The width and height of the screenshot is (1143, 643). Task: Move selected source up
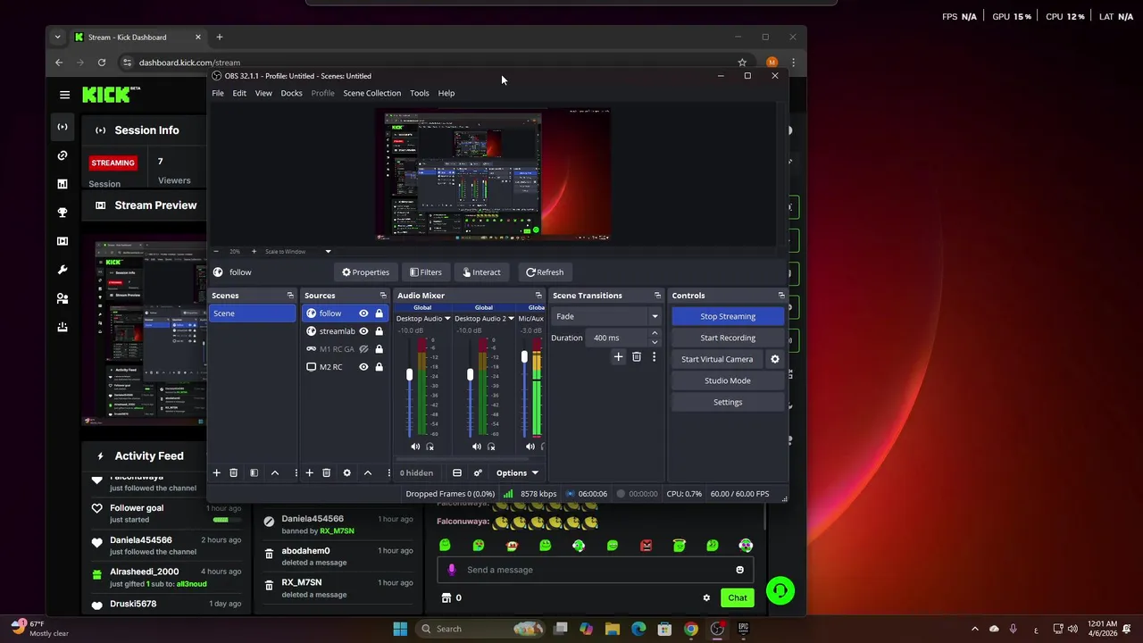[367, 473]
